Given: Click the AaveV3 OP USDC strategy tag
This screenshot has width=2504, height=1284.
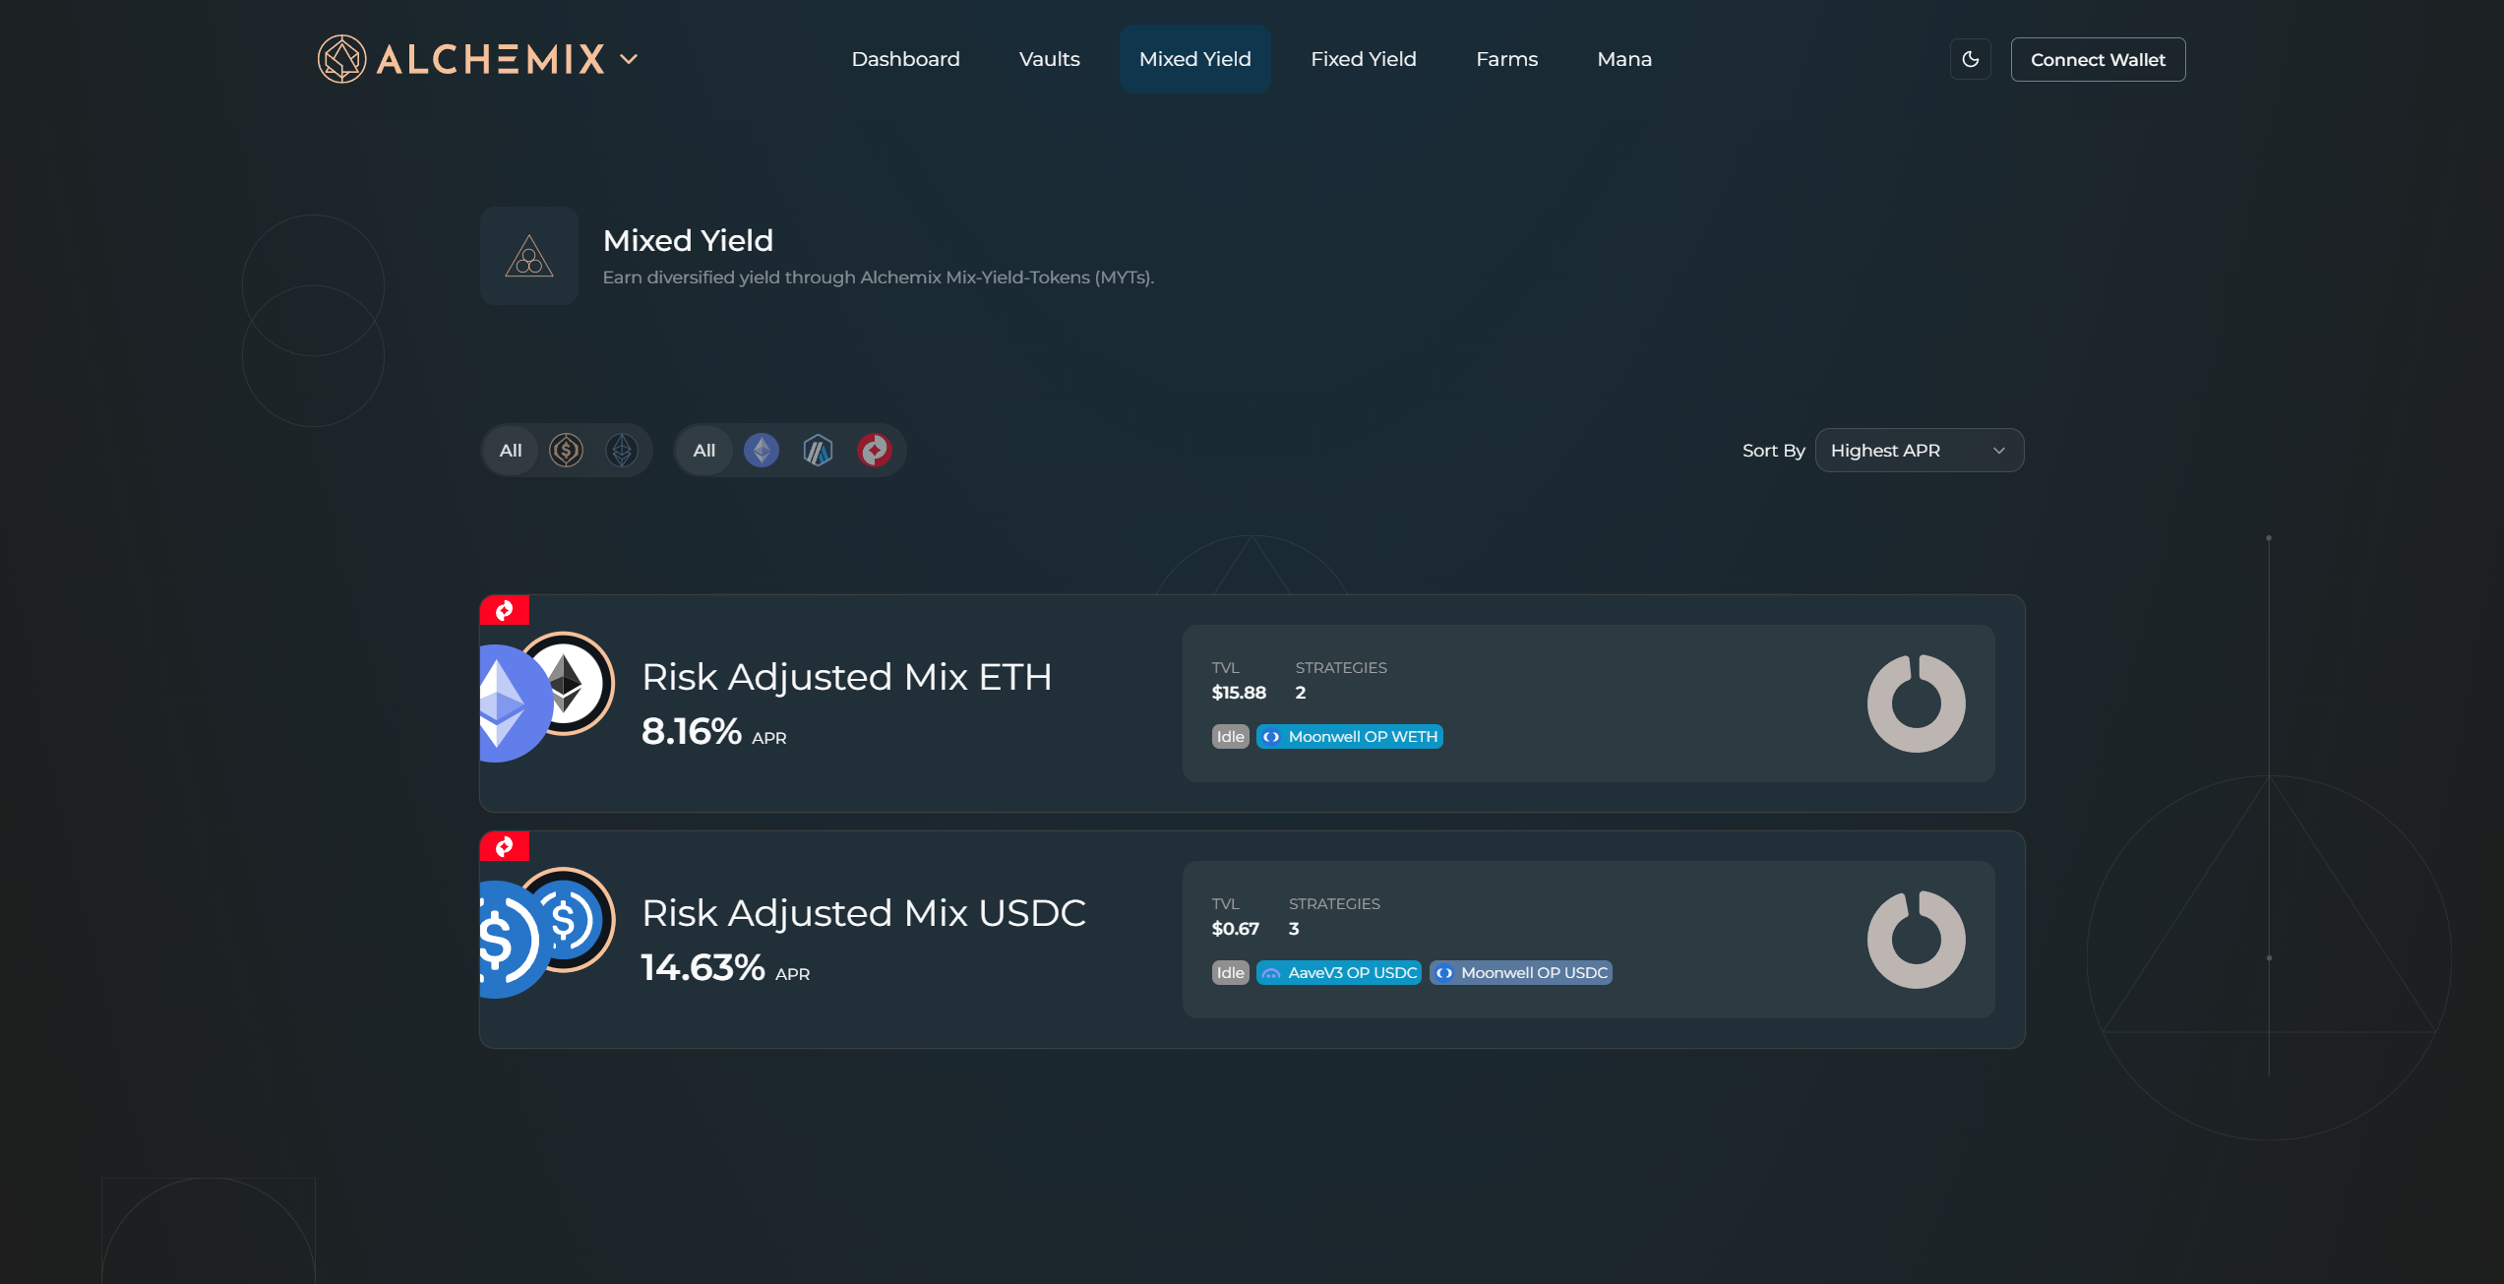Looking at the screenshot, I should click(1339, 973).
